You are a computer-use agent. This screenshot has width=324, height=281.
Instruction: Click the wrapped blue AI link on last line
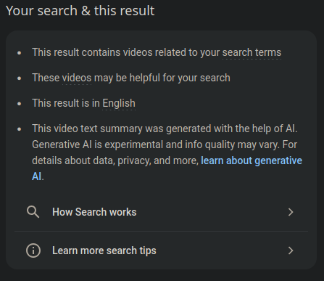37,176
